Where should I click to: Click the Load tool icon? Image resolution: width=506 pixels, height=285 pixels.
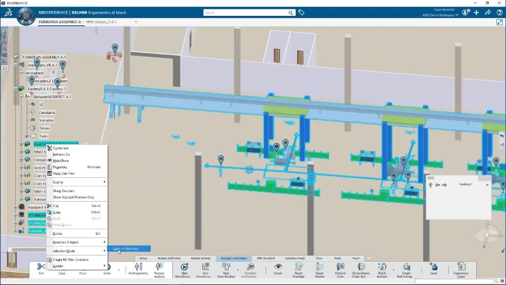pyautogui.click(x=433, y=269)
